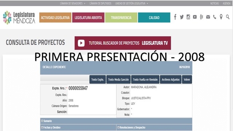Open Actividad Legislativa menu
Viewport: 233px width, 131px height.
pos(55,17)
